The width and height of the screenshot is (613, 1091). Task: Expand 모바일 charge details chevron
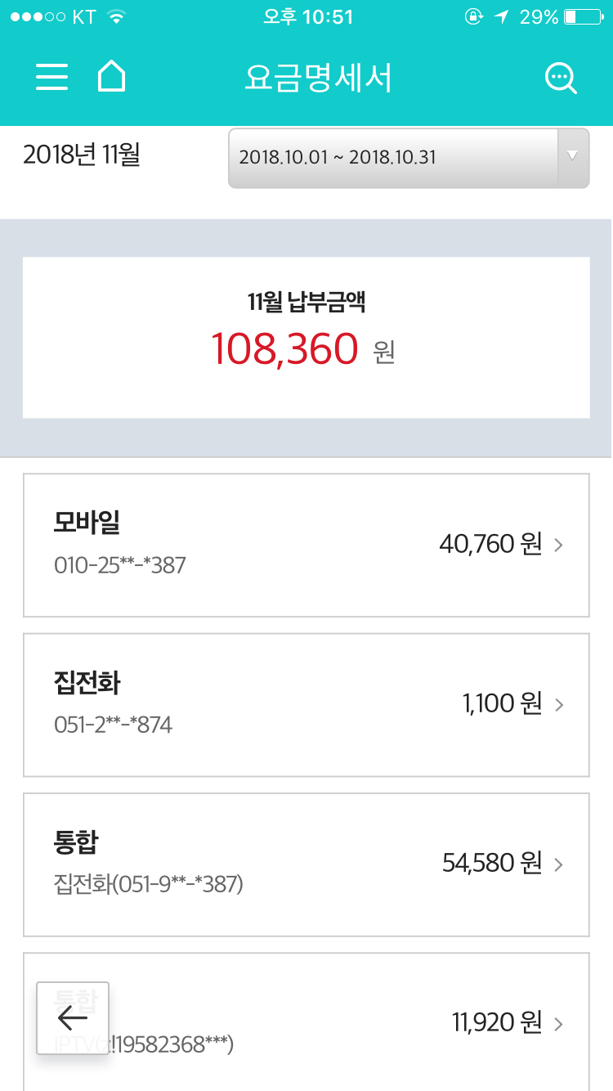coord(559,545)
